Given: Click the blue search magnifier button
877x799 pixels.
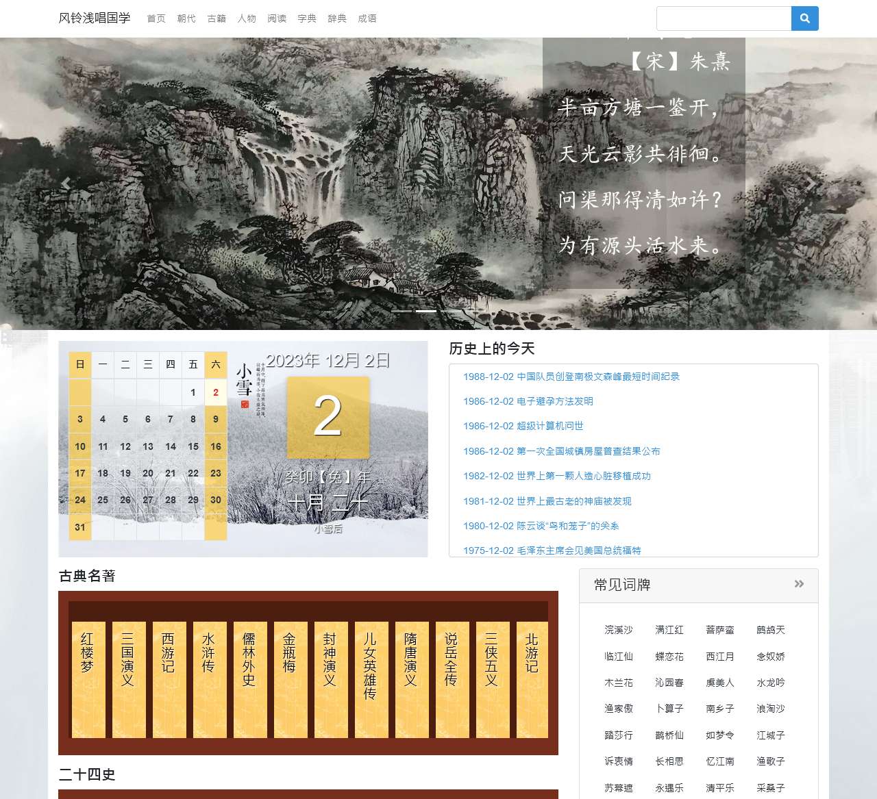Looking at the screenshot, I should pyautogui.click(x=805, y=18).
